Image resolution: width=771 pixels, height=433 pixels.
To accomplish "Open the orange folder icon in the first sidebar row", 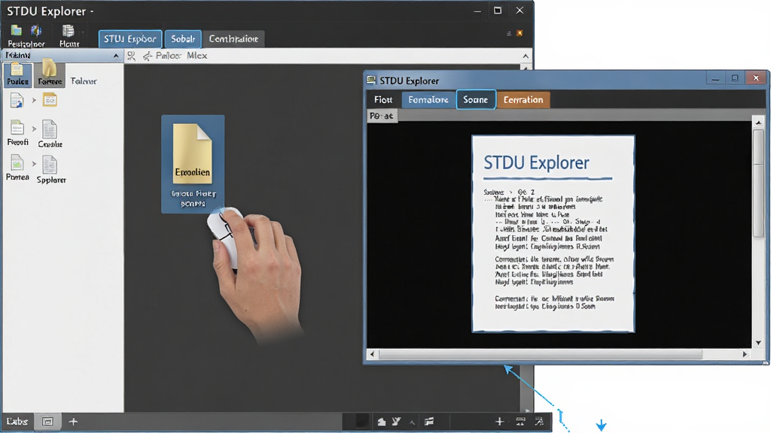I will (50, 100).
